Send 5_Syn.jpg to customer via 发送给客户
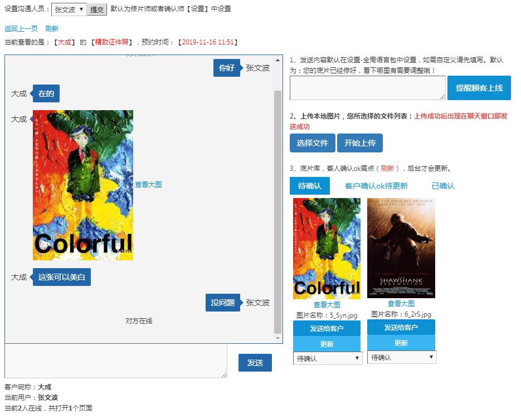 click(327, 328)
